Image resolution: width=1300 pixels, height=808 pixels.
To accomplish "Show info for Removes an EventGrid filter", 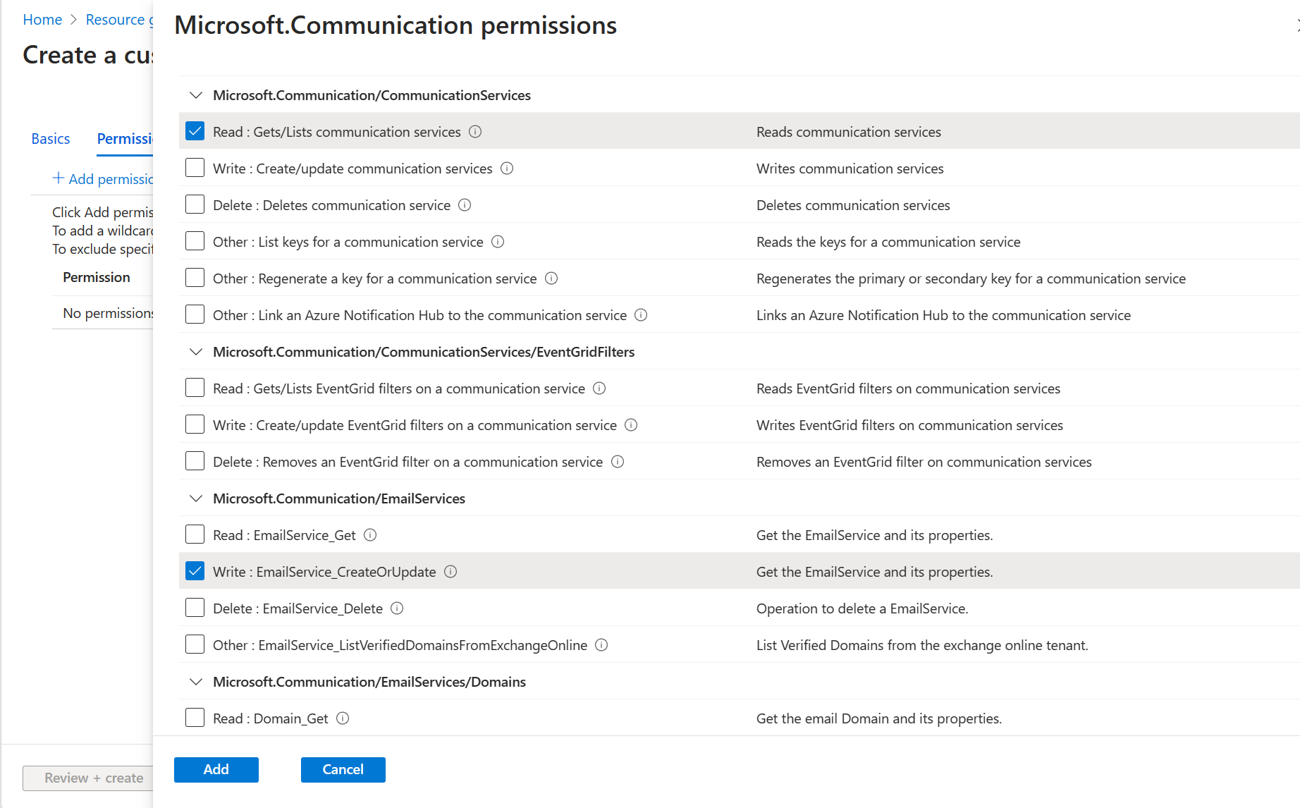I will (x=618, y=462).
